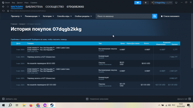Expand the Рекомендации dropdown

coord(32,16)
